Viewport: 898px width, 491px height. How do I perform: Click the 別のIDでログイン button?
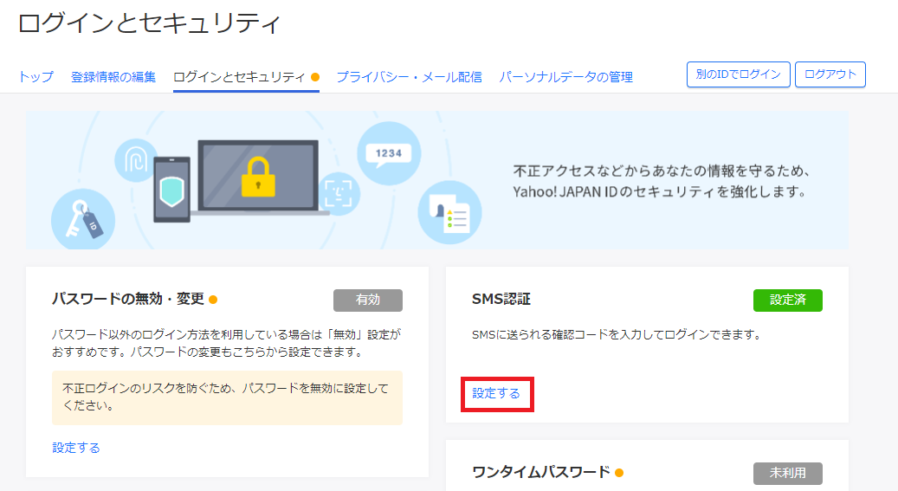click(x=738, y=74)
